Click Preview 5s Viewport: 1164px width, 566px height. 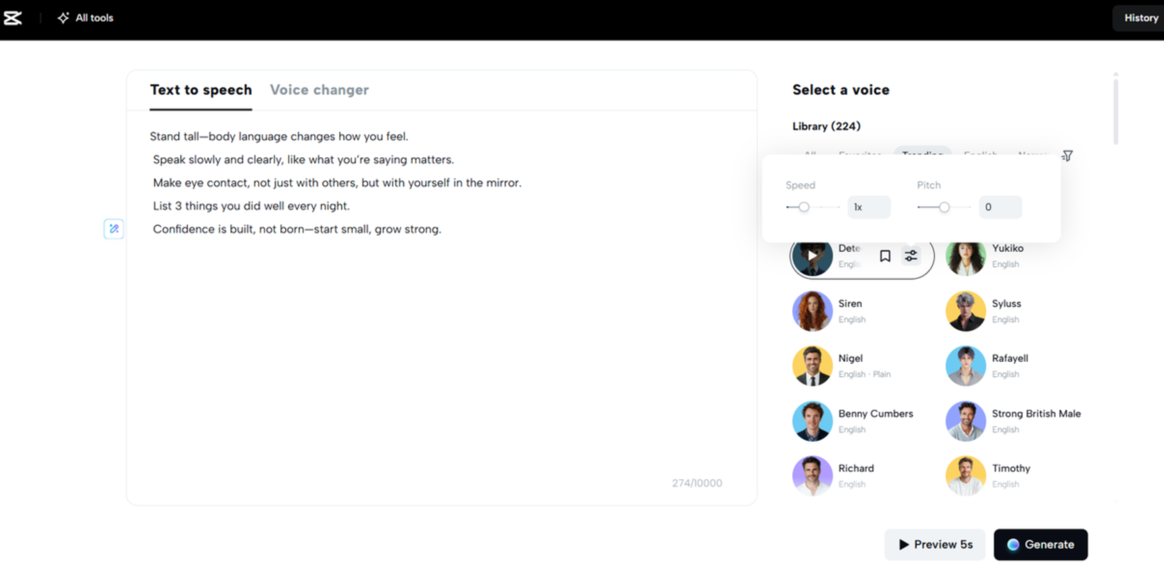934,544
